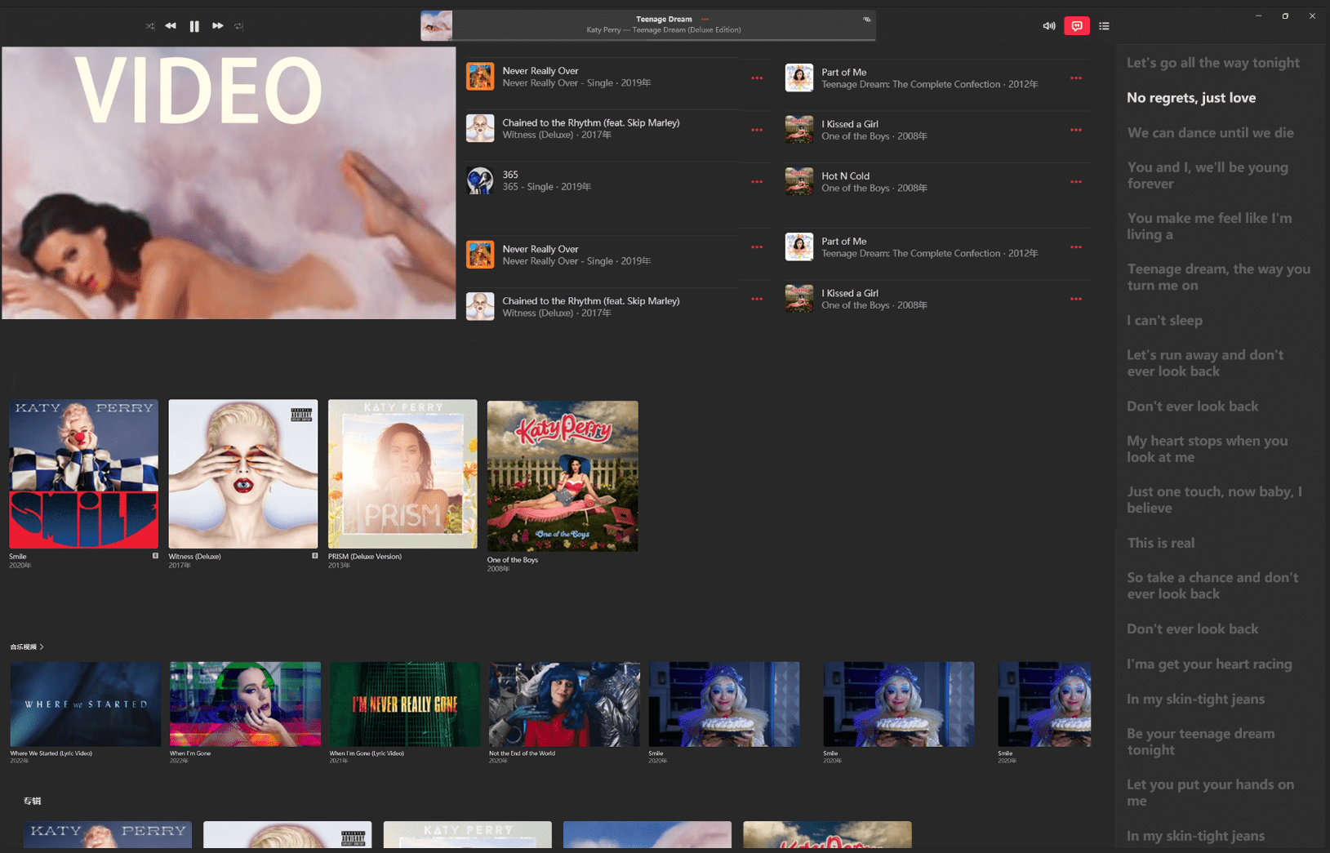Jump to lyric "I'ma get your heart racing"
This screenshot has width=1330, height=853.
click(x=1209, y=664)
